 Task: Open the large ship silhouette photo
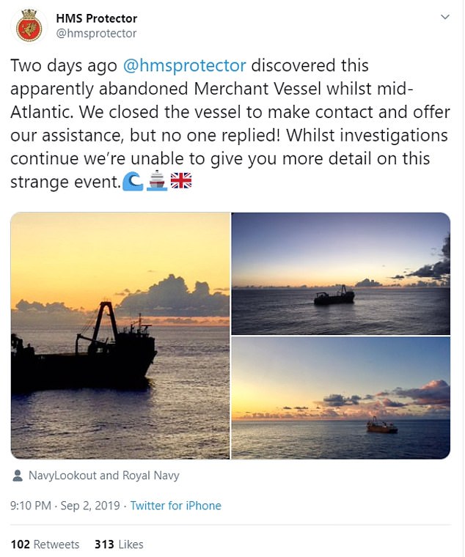tap(120, 336)
